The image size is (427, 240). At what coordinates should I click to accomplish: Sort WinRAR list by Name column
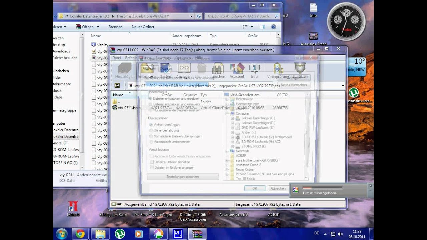pyautogui.click(x=118, y=95)
